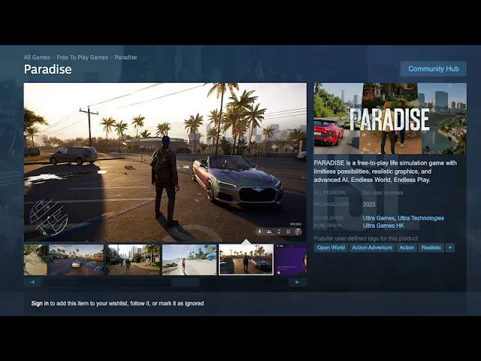Select the Action-Adventure tag
The width and height of the screenshot is (481, 361).
pos(372,247)
